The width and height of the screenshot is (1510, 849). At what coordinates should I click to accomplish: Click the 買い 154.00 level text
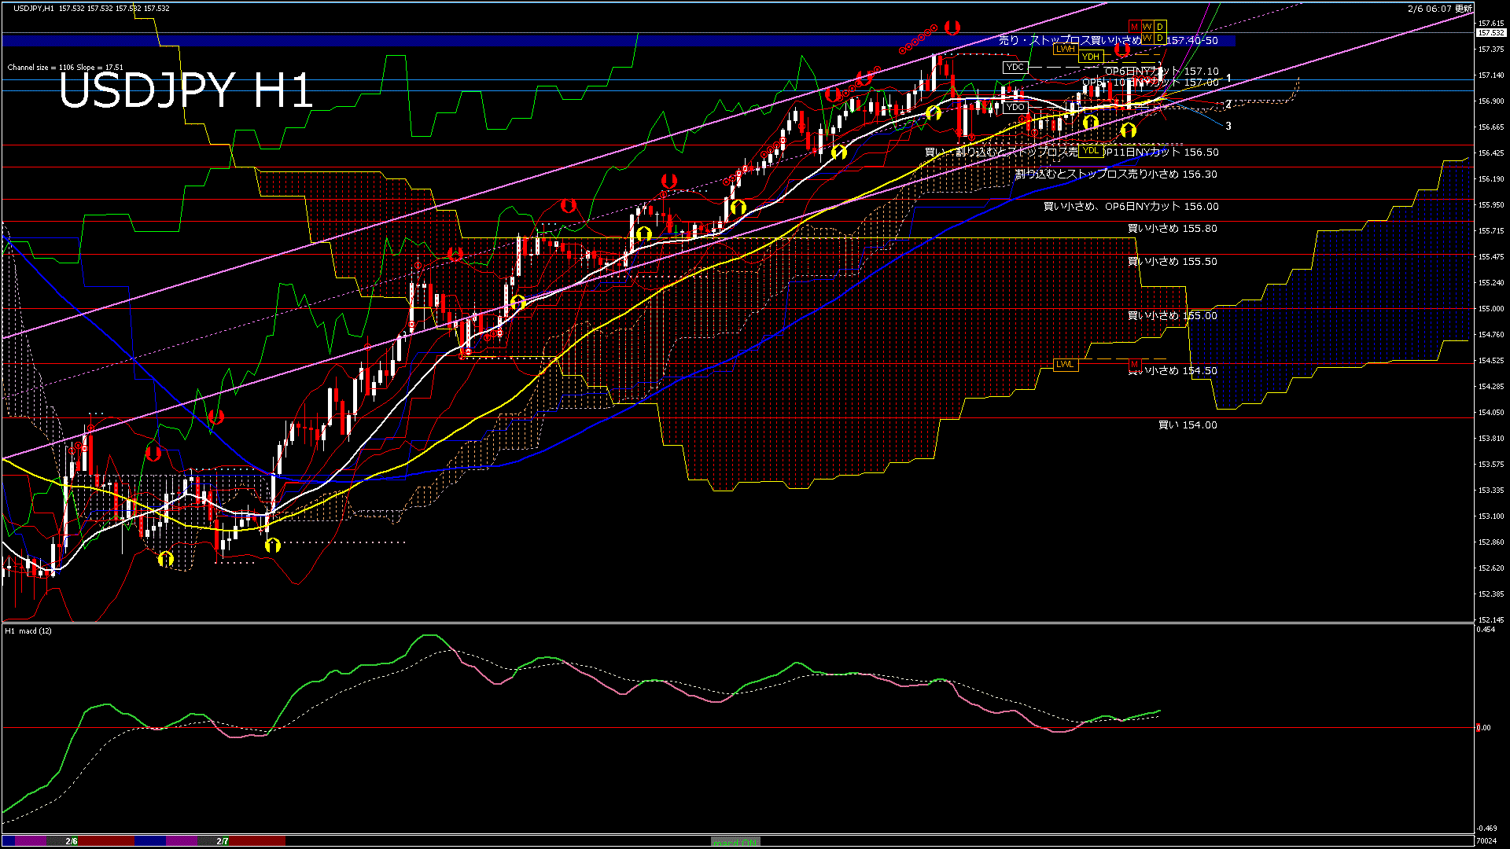click(x=1188, y=425)
